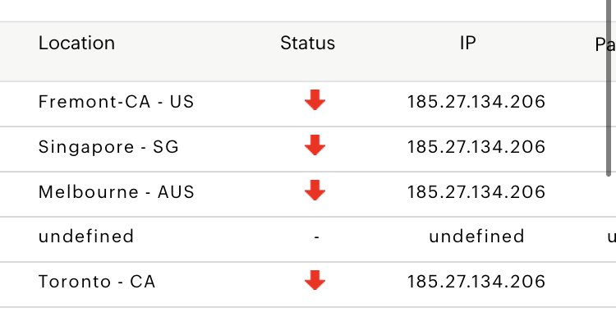Select the Fremont-CA - US location
The height and width of the screenshot is (331, 616).
pos(117,102)
